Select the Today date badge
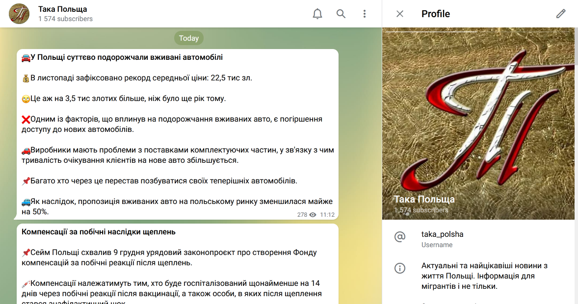Viewport: 578px width, 304px height. [x=189, y=38]
